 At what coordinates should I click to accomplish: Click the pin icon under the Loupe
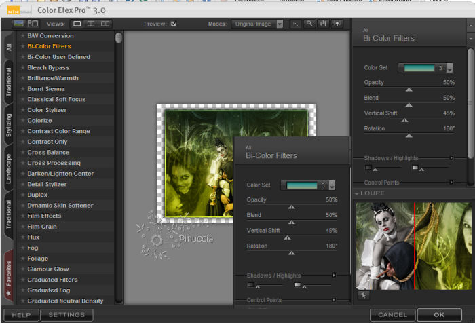pyautogui.click(x=363, y=295)
